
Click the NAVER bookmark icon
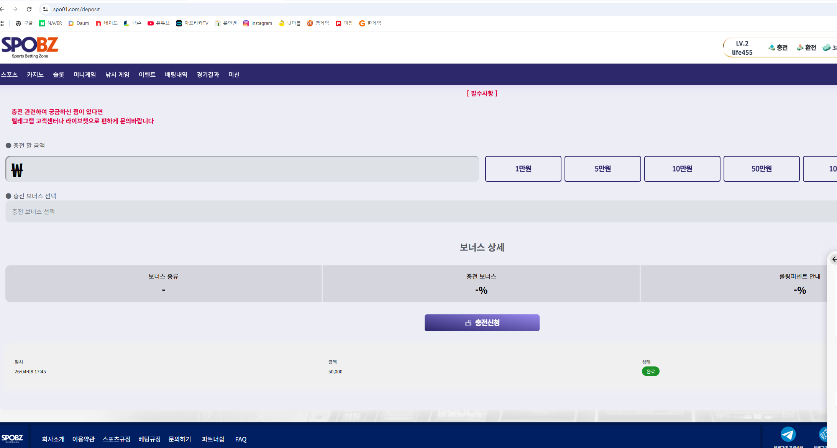(42, 23)
